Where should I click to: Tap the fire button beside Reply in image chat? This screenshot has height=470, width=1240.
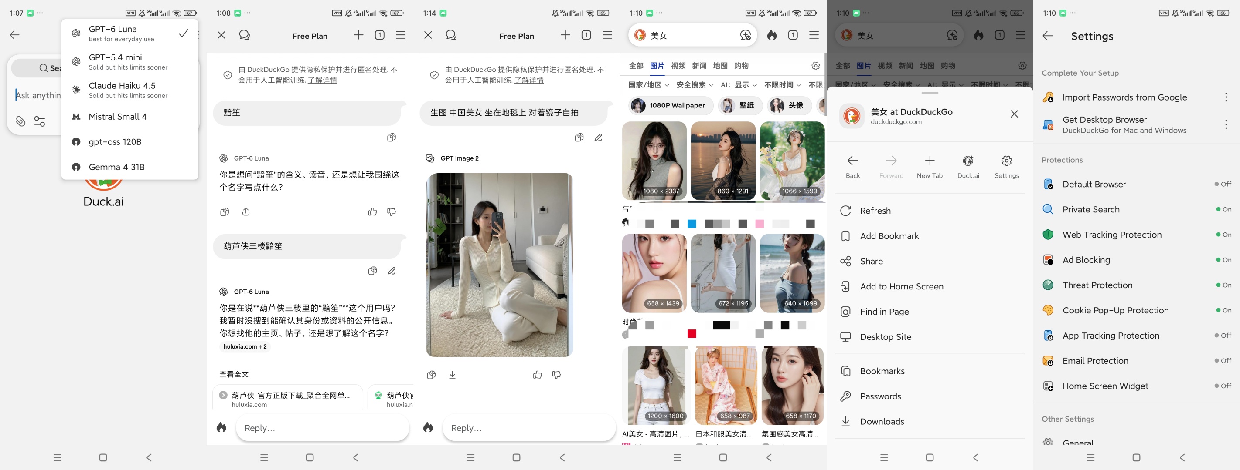pos(428,428)
